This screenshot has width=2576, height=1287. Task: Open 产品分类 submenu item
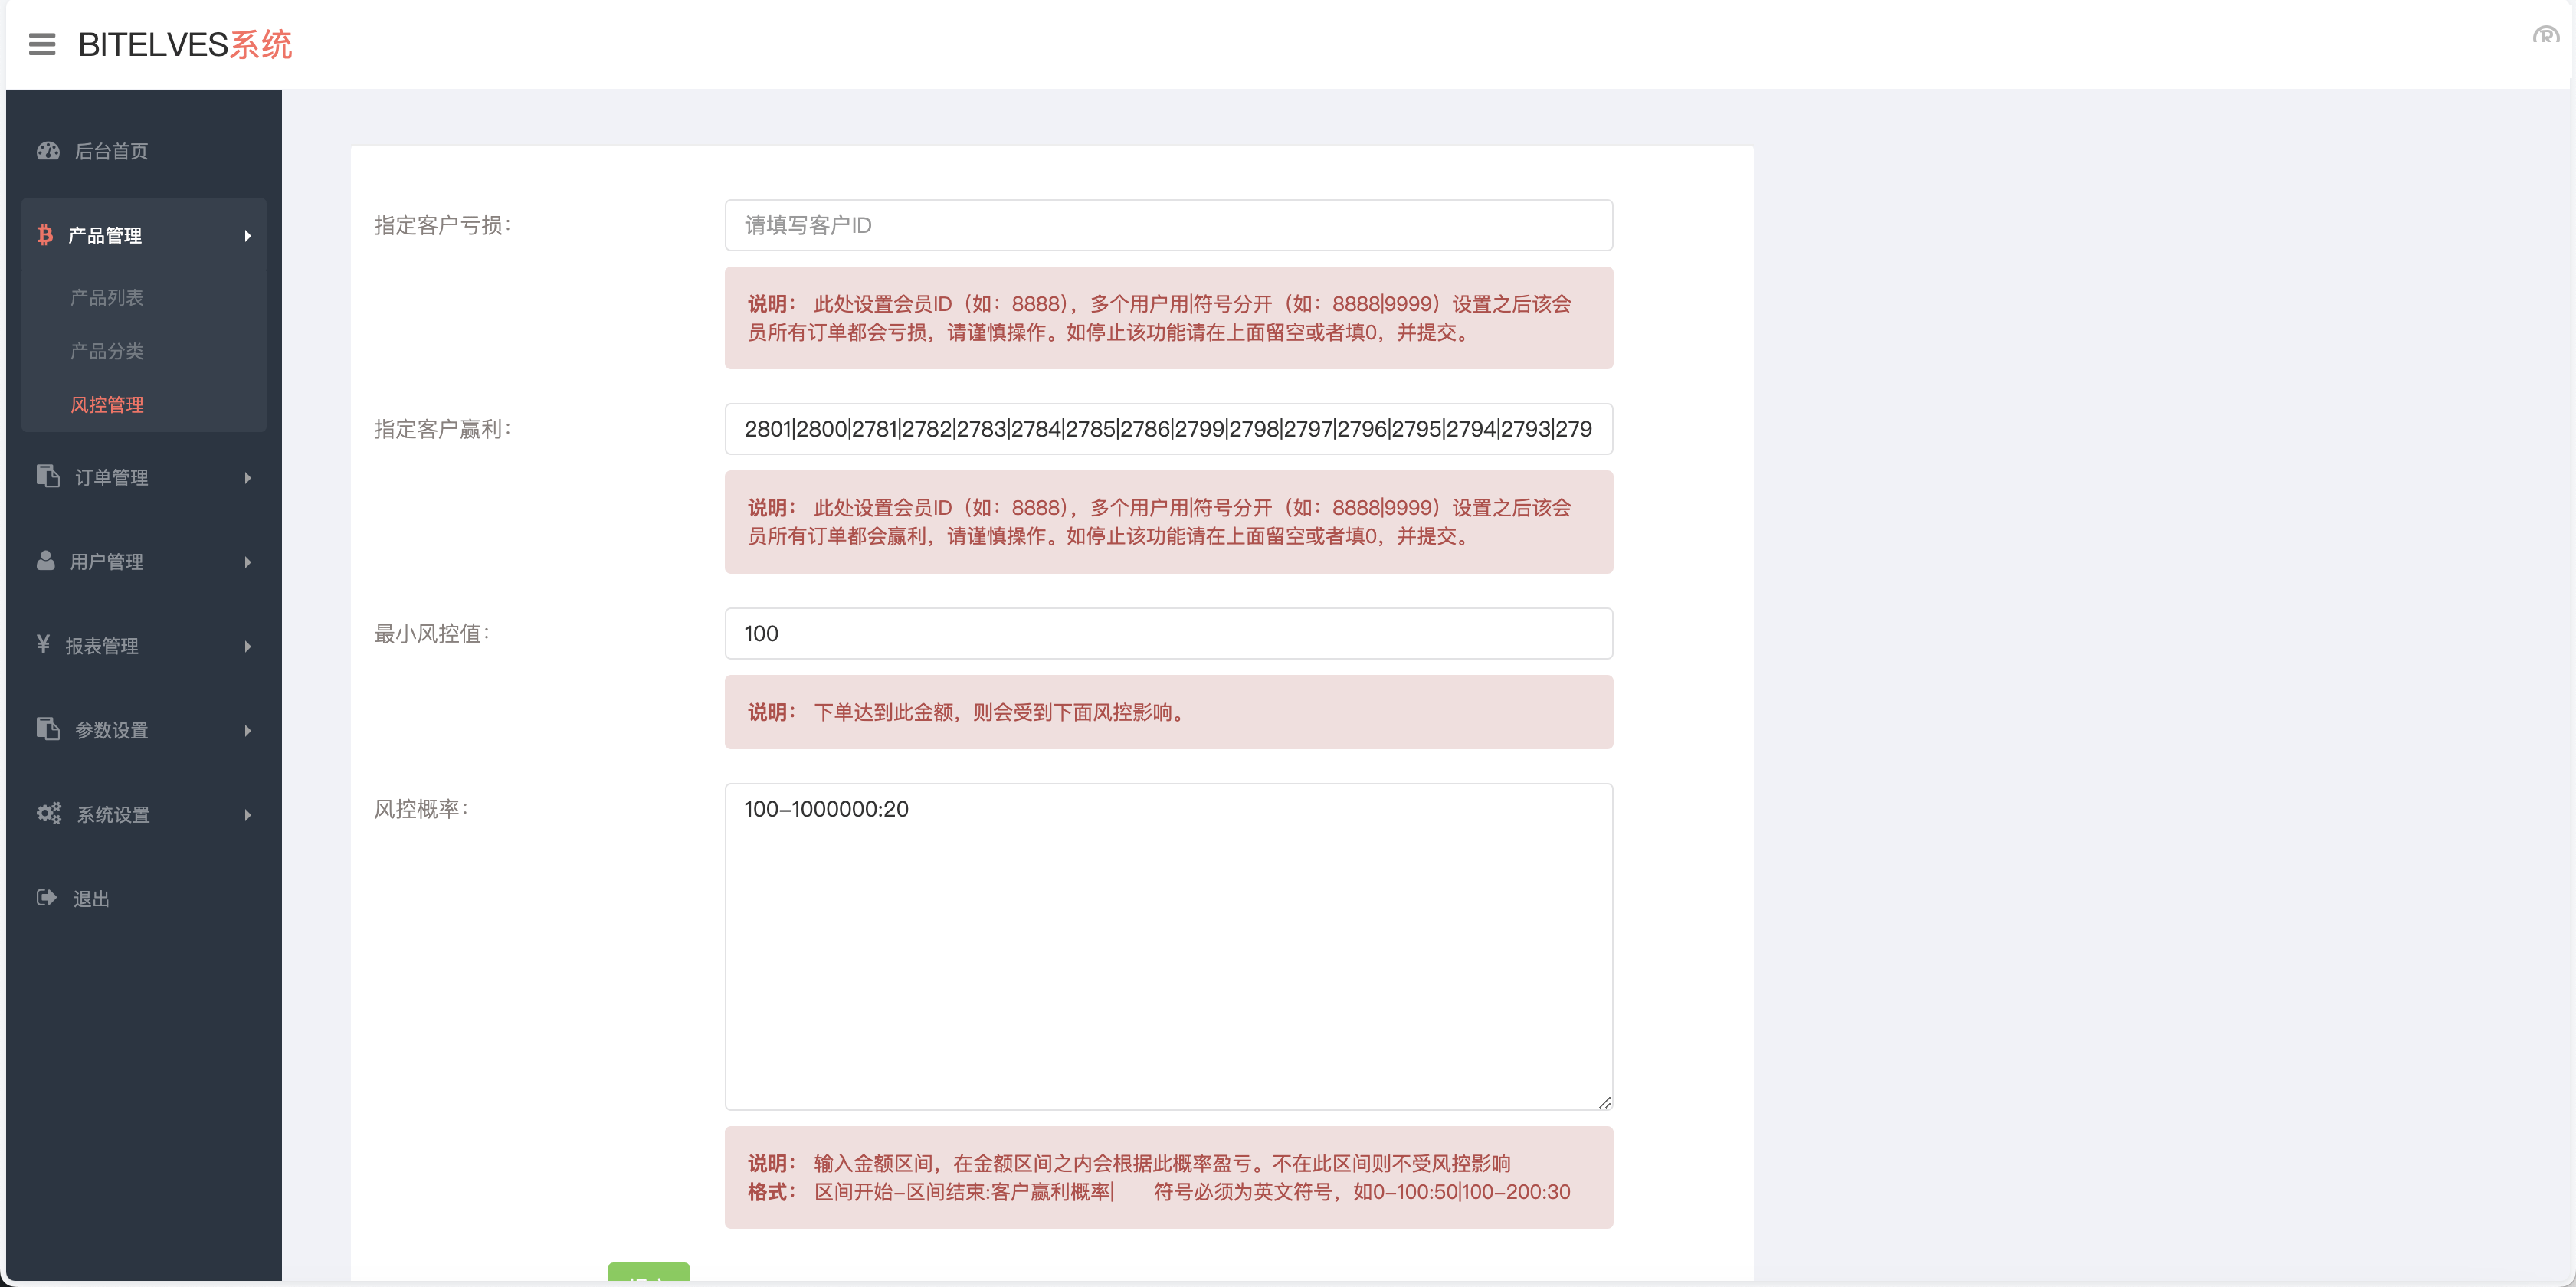[x=107, y=351]
